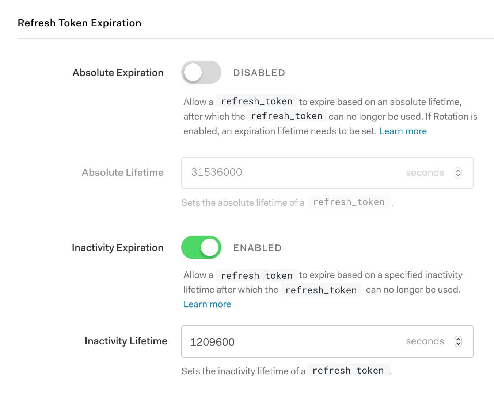The image size is (494, 394).
Task: Click refresh_token code below Absolute Lifetime field
Action: point(349,202)
